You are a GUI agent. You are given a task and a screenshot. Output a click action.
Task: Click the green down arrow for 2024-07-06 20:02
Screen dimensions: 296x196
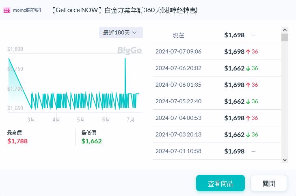248,68
